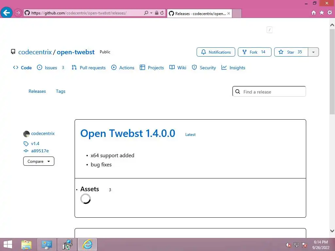Select the Releases sub-navigation link
The width and height of the screenshot is (335, 251).
click(x=37, y=92)
